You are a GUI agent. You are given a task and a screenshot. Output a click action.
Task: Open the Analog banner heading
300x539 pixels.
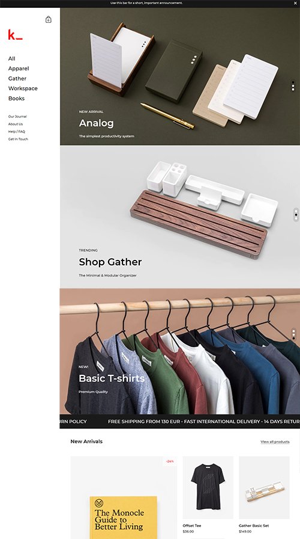coord(97,123)
